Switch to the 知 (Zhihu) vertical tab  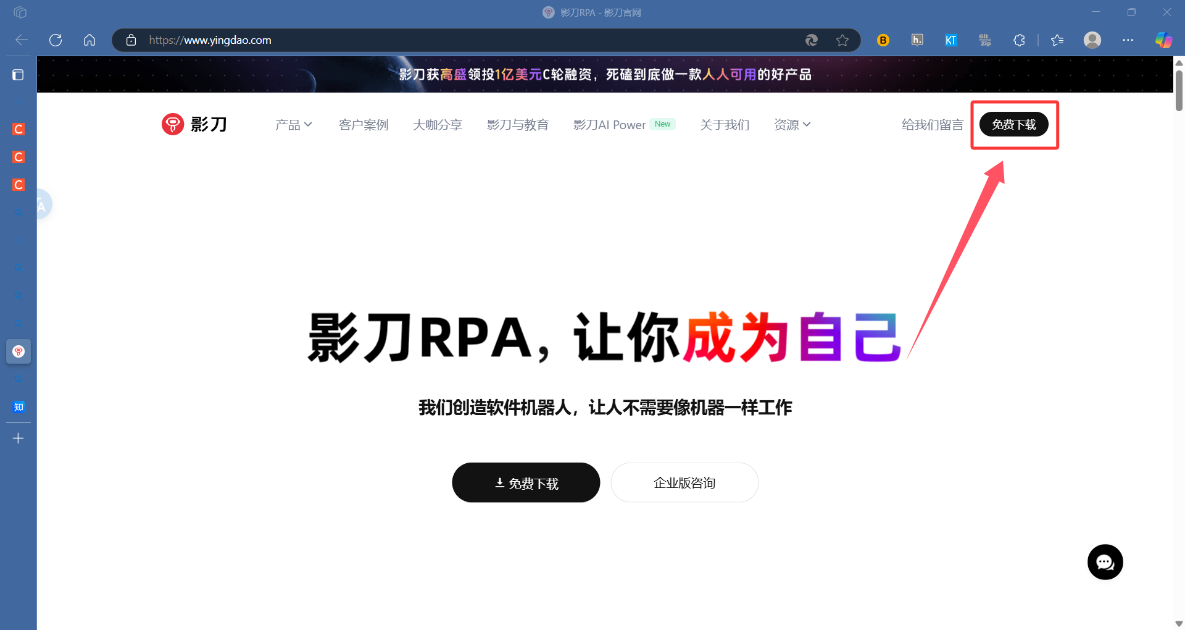point(19,407)
